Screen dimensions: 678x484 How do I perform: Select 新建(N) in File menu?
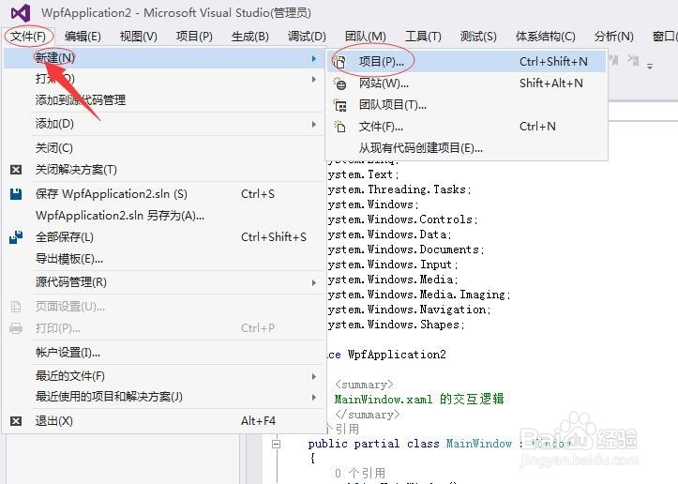pyautogui.click(x=163, y=58)
